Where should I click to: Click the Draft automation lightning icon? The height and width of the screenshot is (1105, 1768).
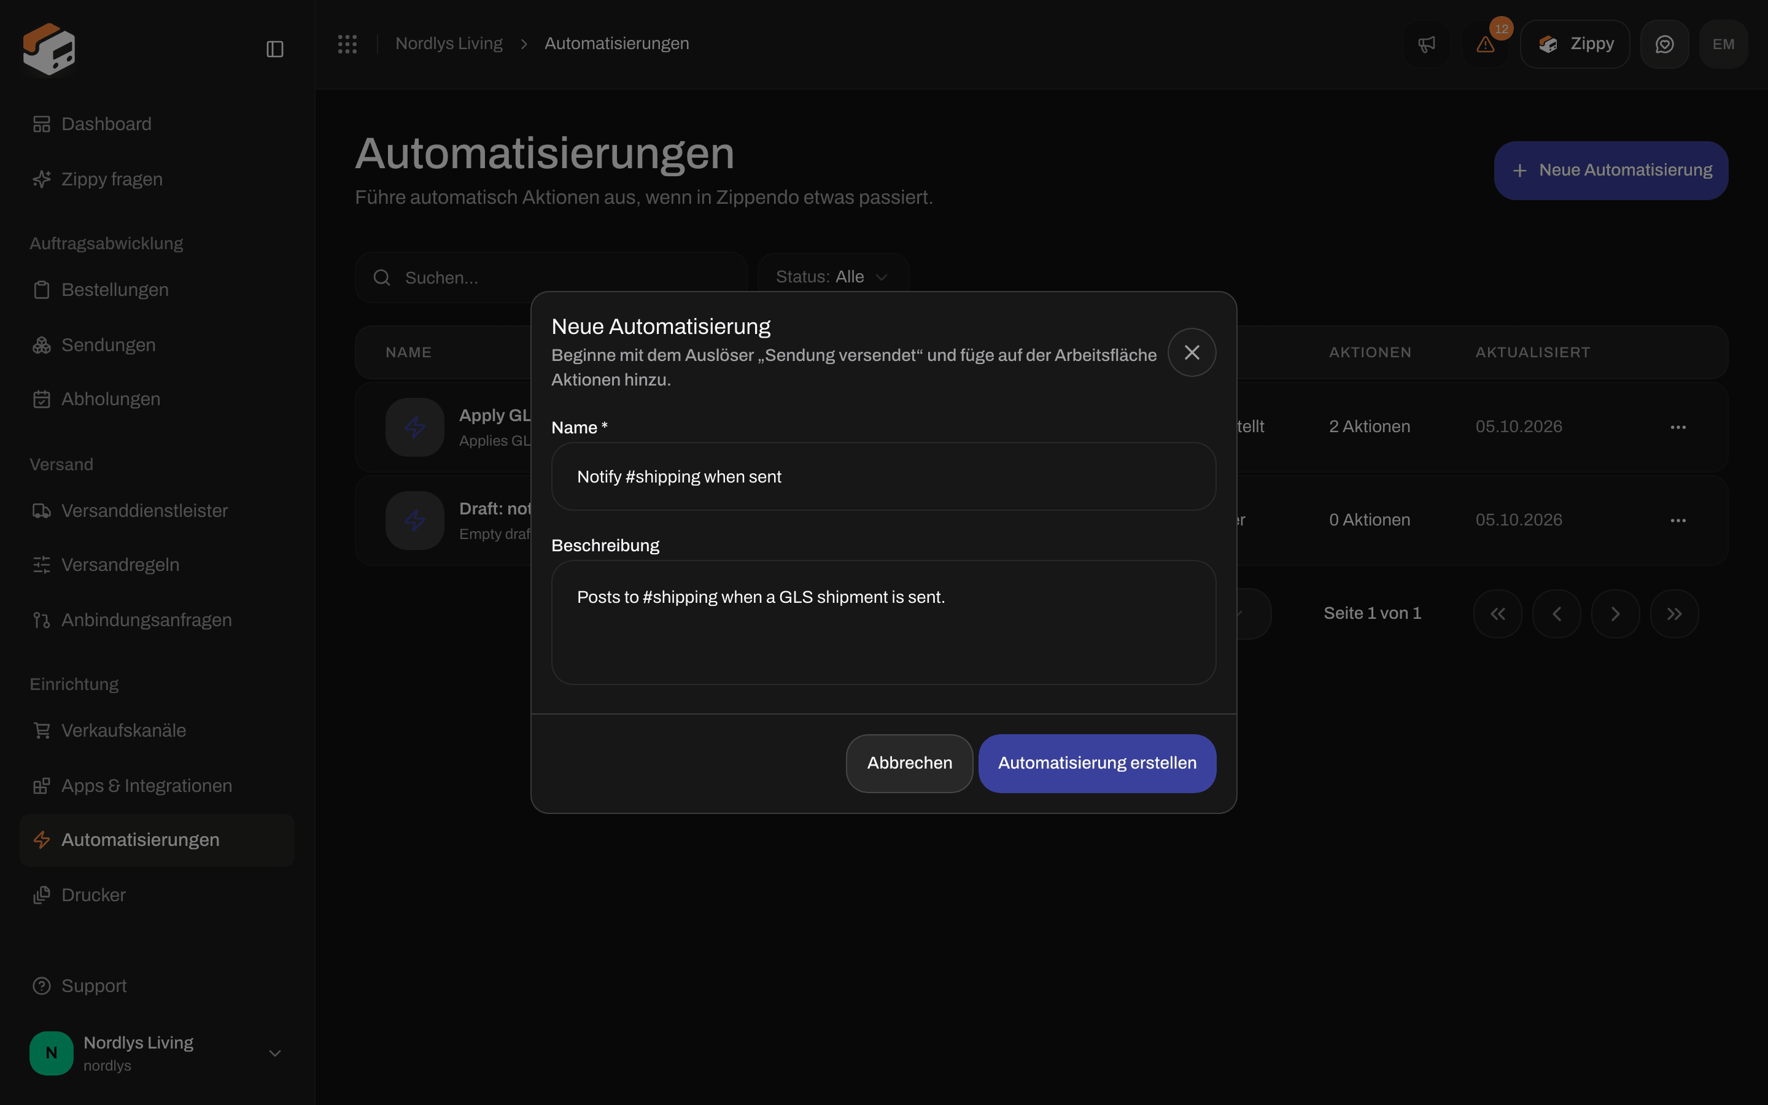coord(415,521)
